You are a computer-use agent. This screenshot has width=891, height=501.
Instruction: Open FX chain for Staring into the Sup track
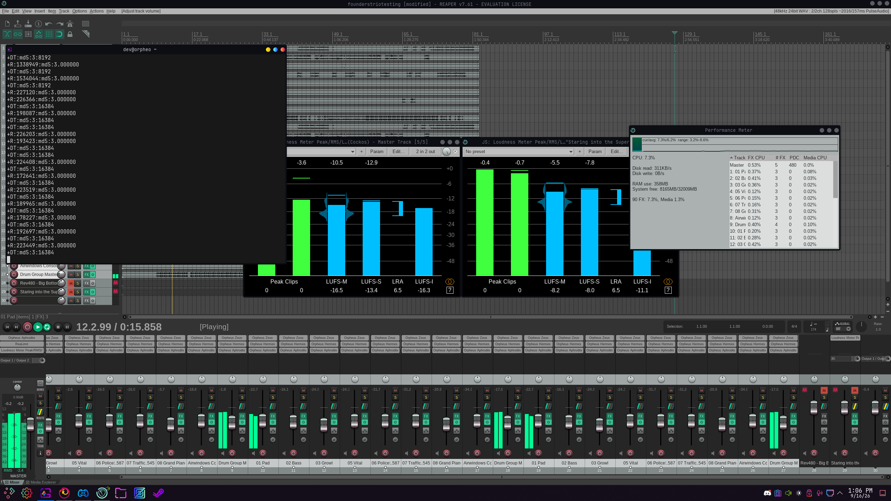pyautogui.click(x=86, y=292)
